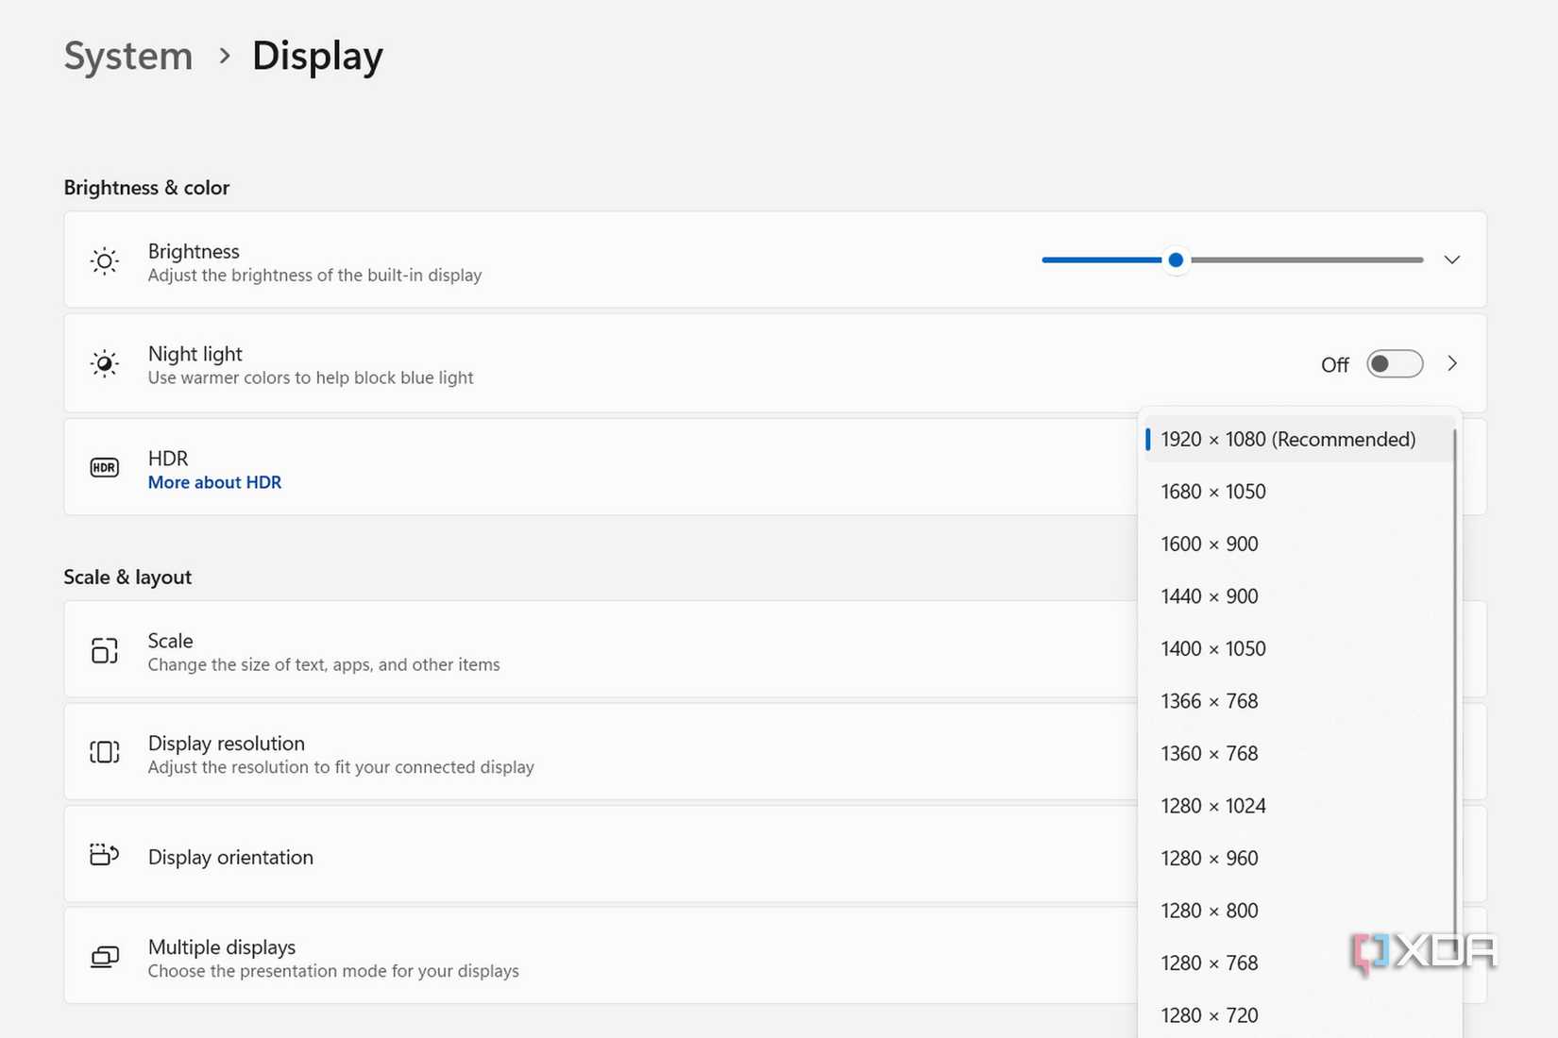Choose 1280 × 1024 in the dropdown
Viewport: 1558px width, 1038px height.
1299,806
